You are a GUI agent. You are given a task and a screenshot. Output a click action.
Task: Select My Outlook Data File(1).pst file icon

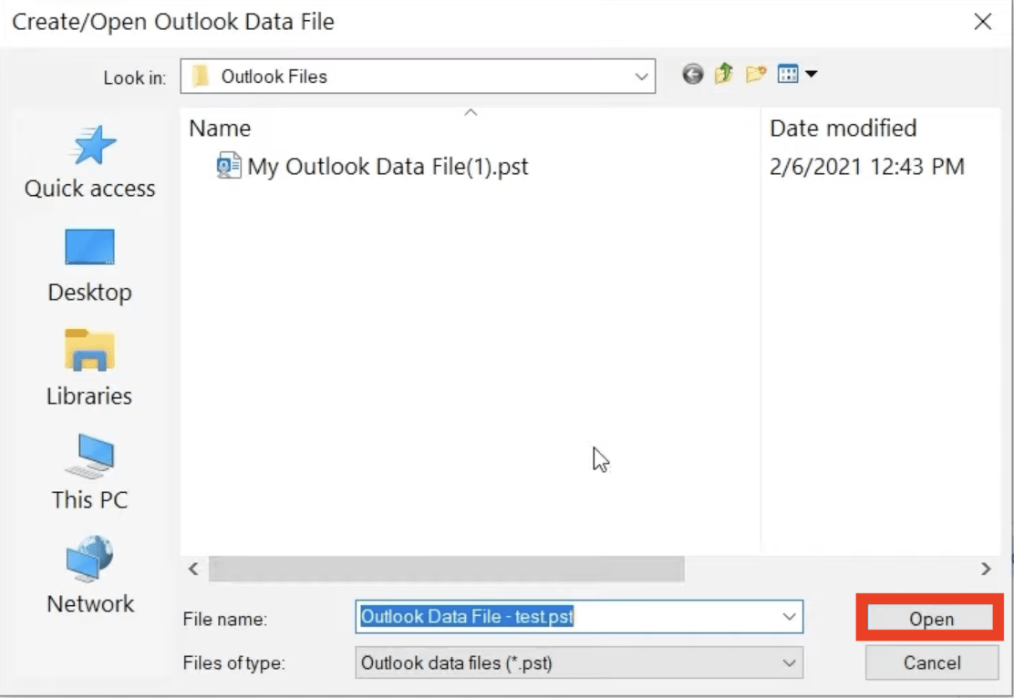pyautogui.click(x=228, y=166)
